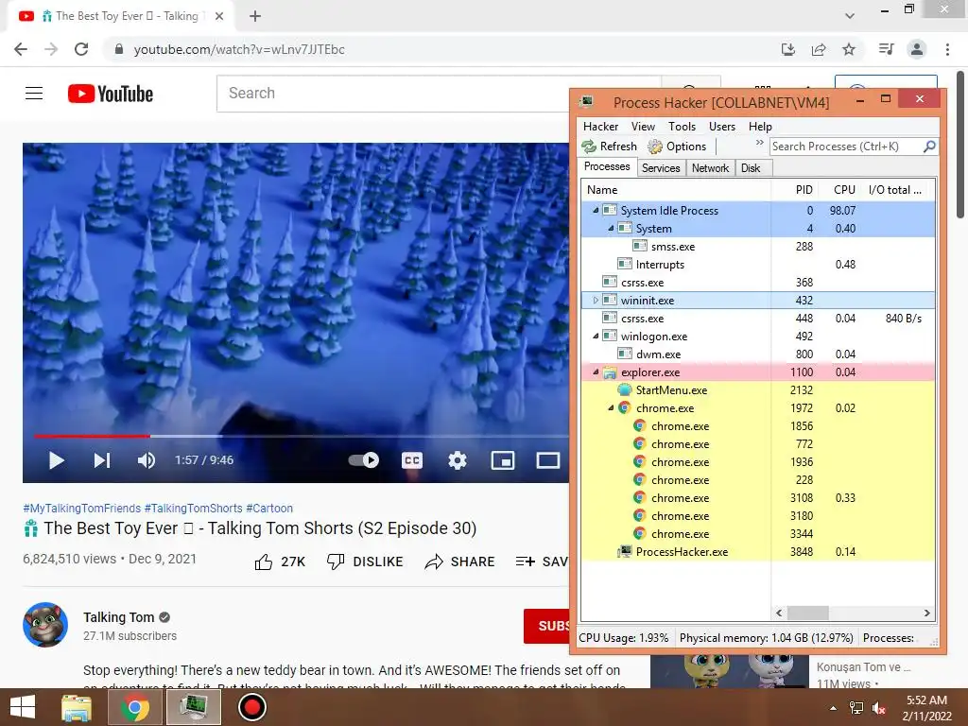This screenshot has width=968, height=726.
Task: Select the ProcessHacker.exe row
Action: tap(758, 552)
